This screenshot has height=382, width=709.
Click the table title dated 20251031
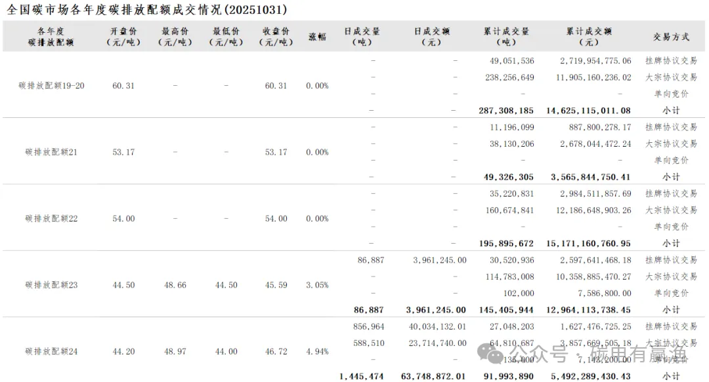146,10
